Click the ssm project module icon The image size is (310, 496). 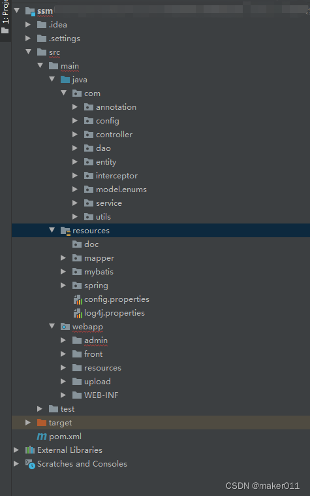(30, 11)
